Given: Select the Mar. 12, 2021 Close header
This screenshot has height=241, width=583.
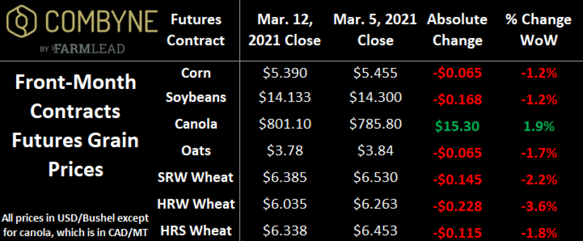Looking at the screenshot, I should tap(285, 30).
